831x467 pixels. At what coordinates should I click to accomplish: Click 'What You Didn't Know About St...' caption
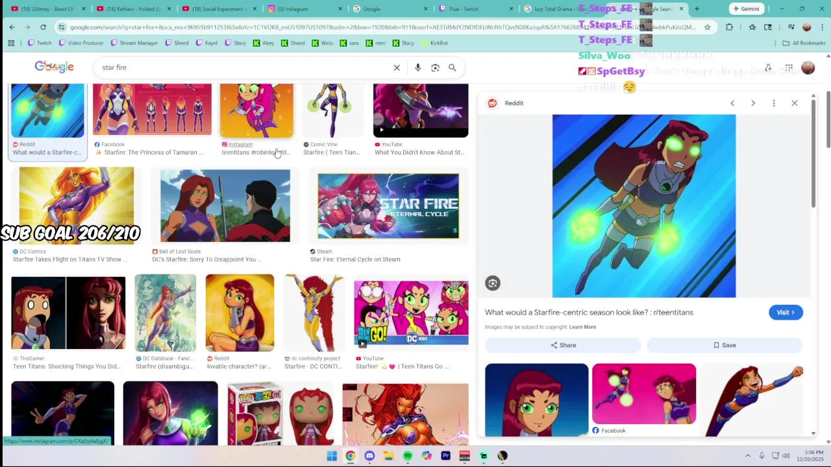[x=419, y=152]
